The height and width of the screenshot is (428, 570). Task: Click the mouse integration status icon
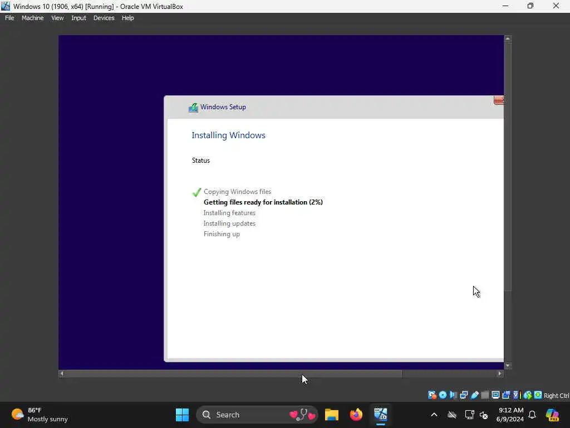(x=528, y=395)
